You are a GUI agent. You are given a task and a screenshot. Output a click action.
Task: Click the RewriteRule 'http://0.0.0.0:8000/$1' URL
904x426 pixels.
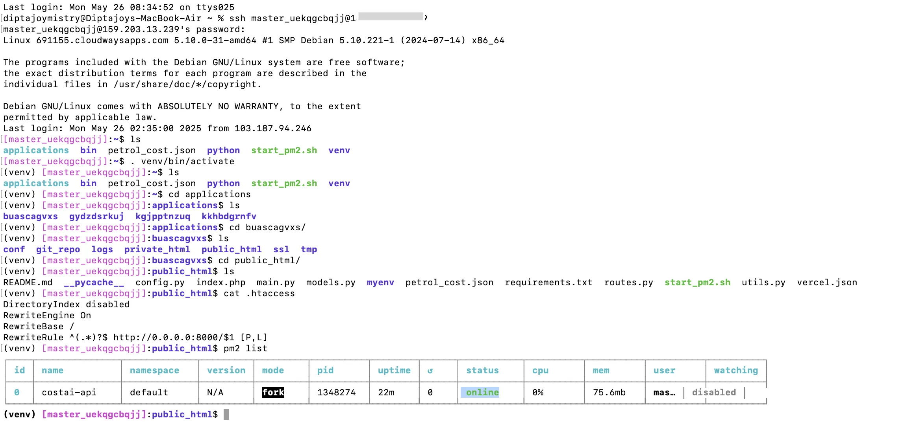[174, 338]
